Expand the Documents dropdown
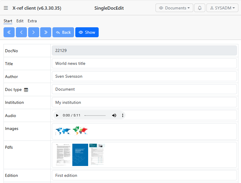 (174, 8)
